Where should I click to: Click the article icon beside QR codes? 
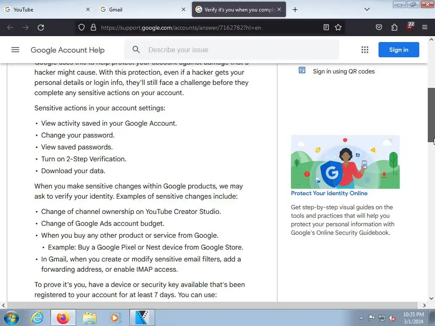302,70
